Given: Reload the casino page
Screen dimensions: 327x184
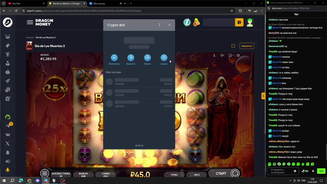Looking at the screenshot, I should coord(16,11).
